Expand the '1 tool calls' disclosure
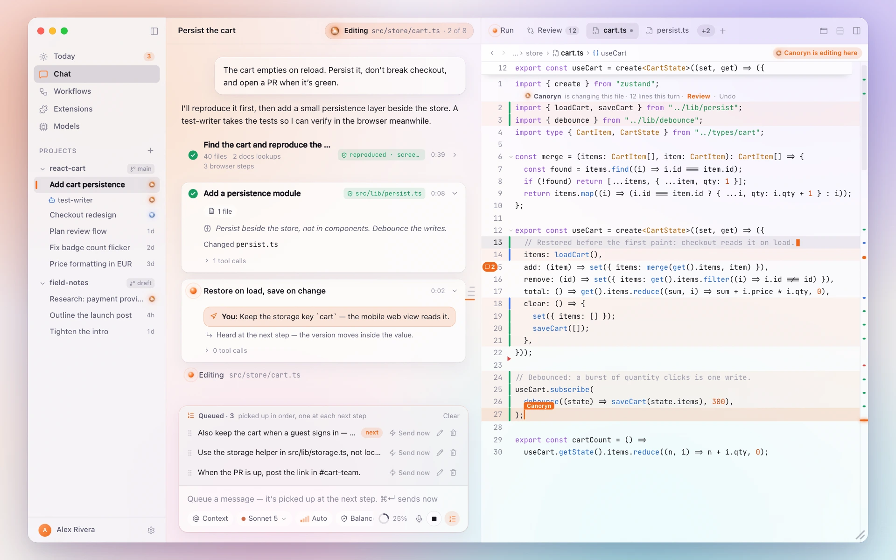This screenshot has width=896, height=560. [x=225, y=261]
